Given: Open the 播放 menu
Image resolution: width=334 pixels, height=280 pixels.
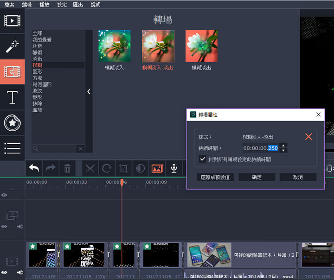Looking at the screenshot, I should click(45, 5).
